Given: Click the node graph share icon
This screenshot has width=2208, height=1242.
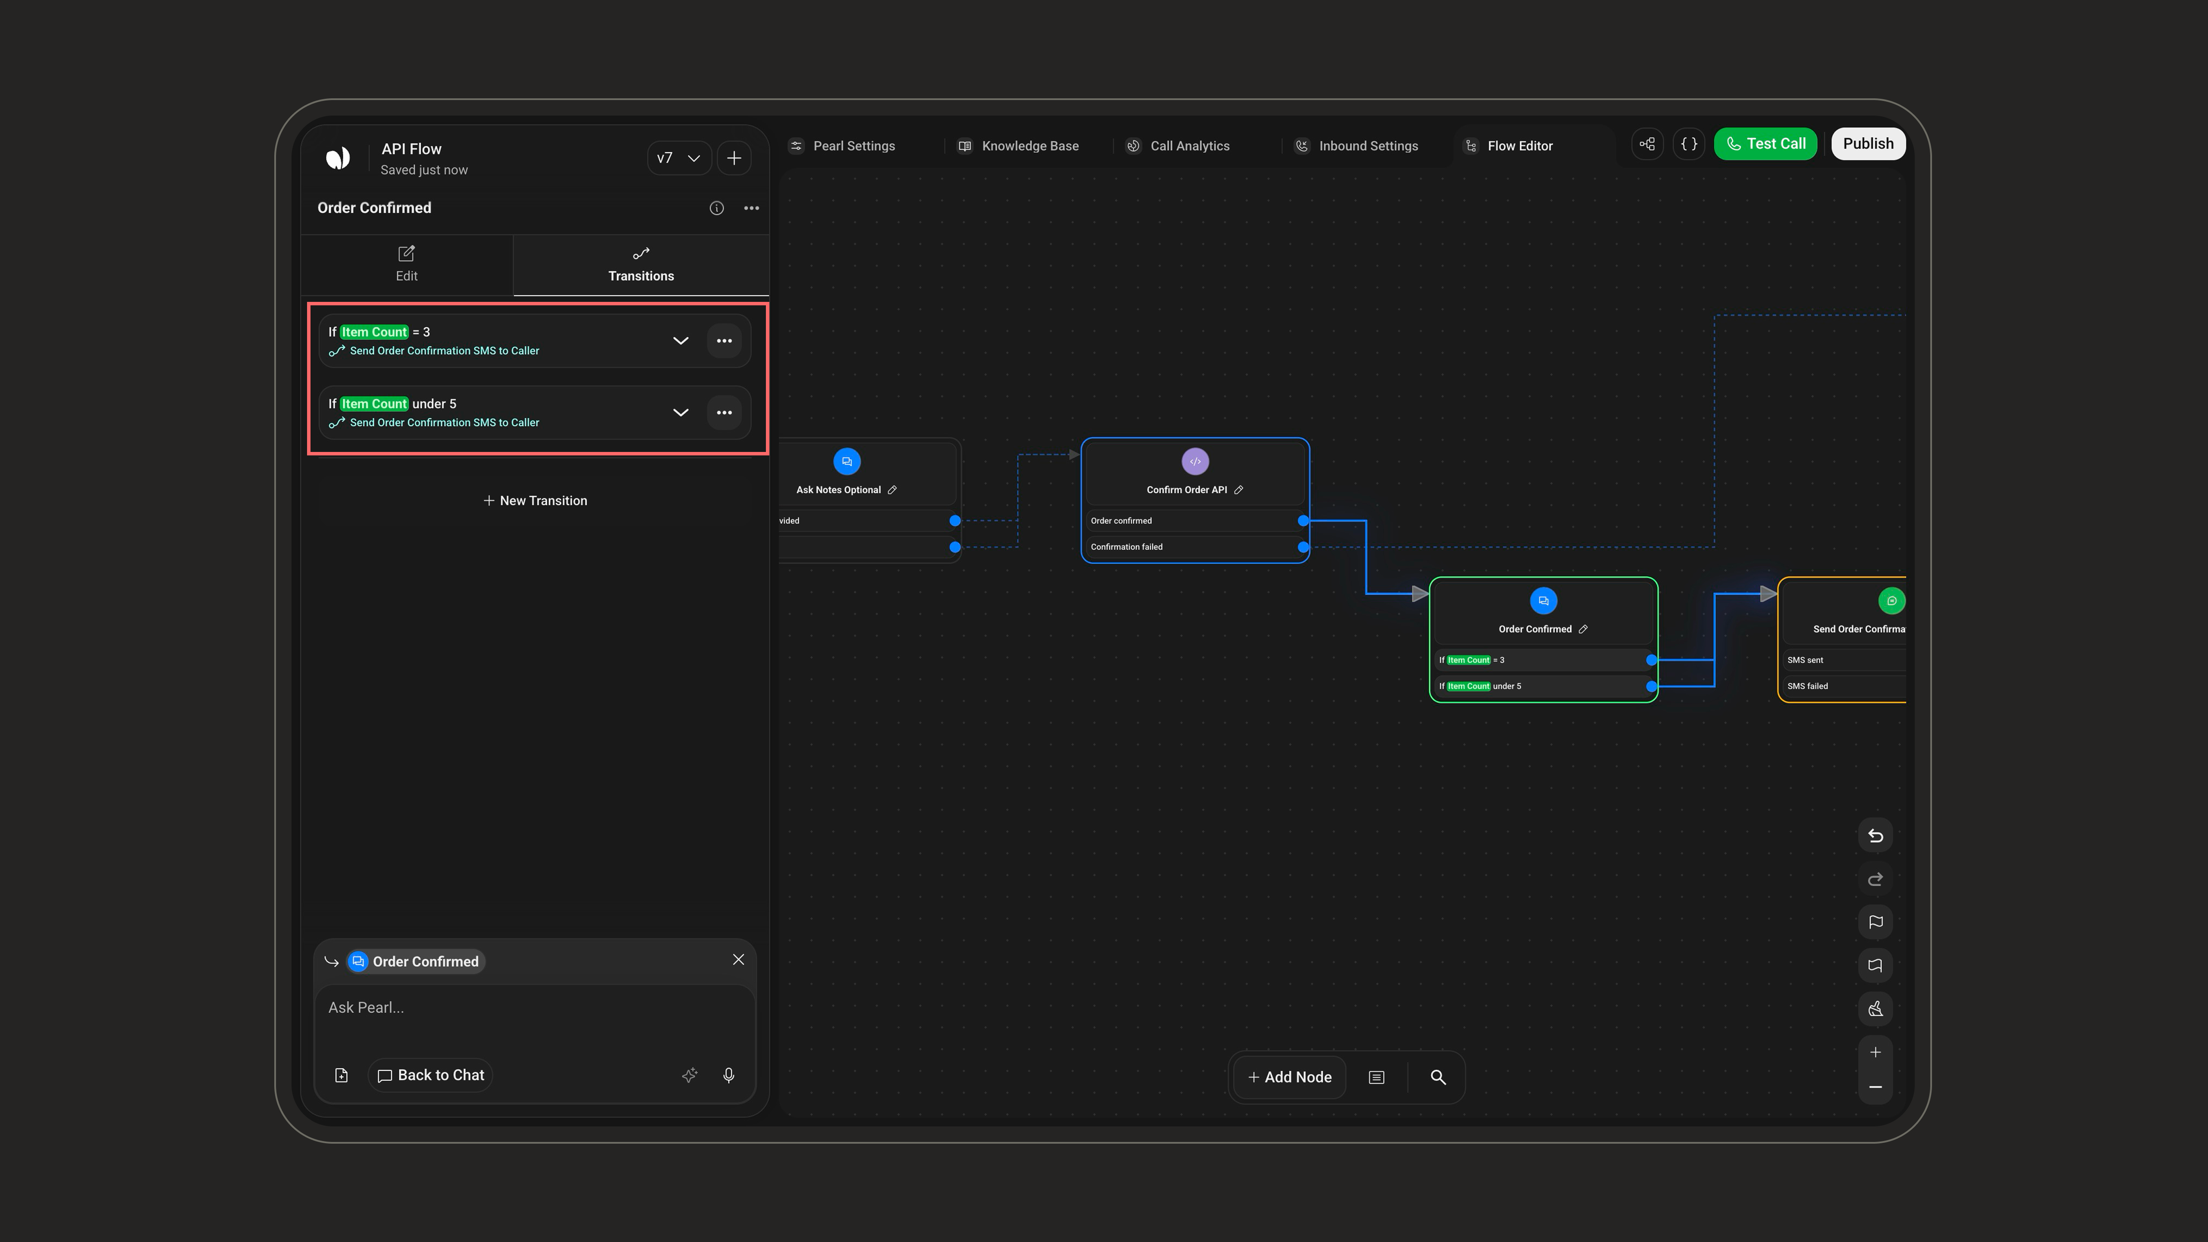Looking at the screenshot, I should (x=1647, y=144).
